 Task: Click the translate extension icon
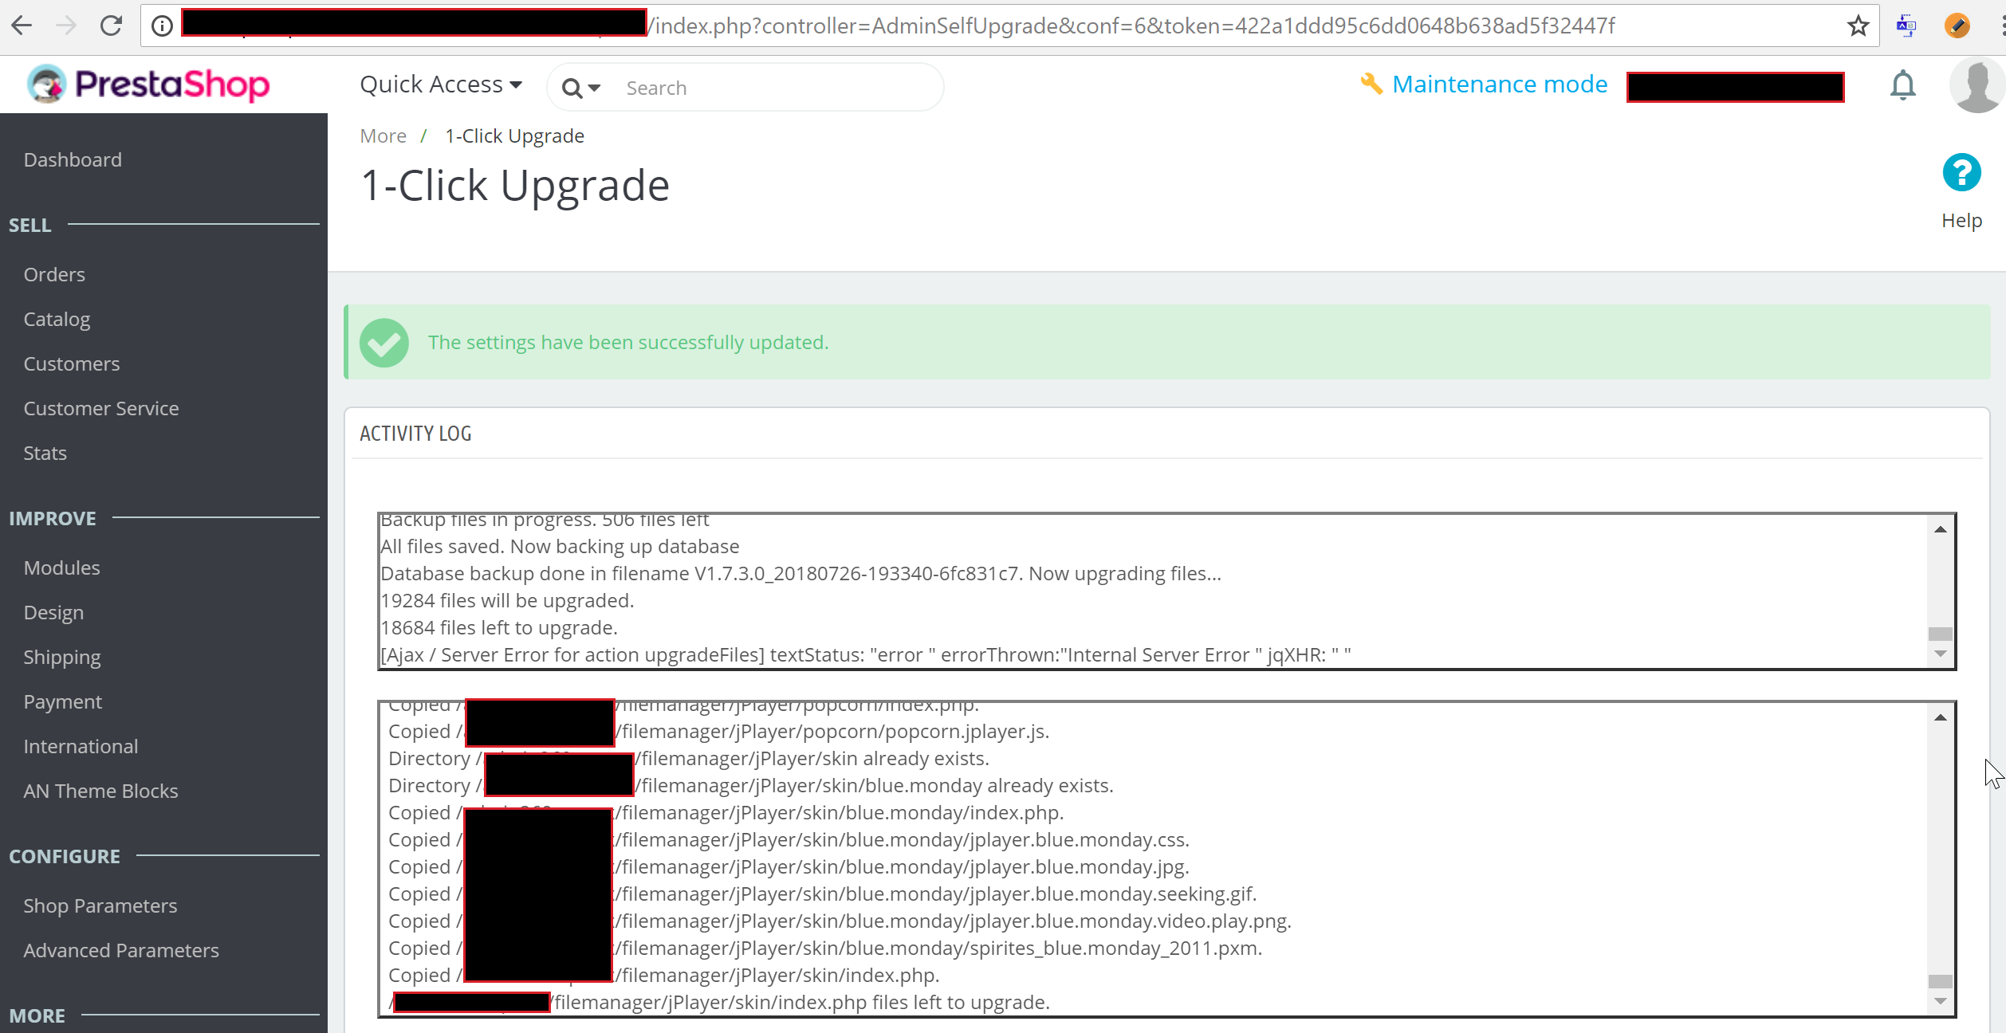coord(1906,26)
